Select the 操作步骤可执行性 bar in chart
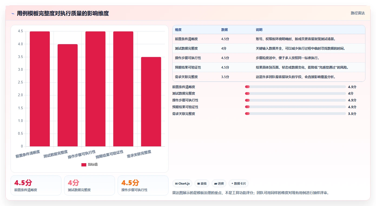 click(x=95, y=89)
